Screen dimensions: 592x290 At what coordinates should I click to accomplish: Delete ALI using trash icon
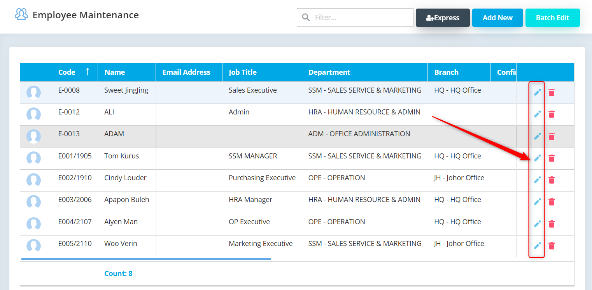[x=552, y=114]
